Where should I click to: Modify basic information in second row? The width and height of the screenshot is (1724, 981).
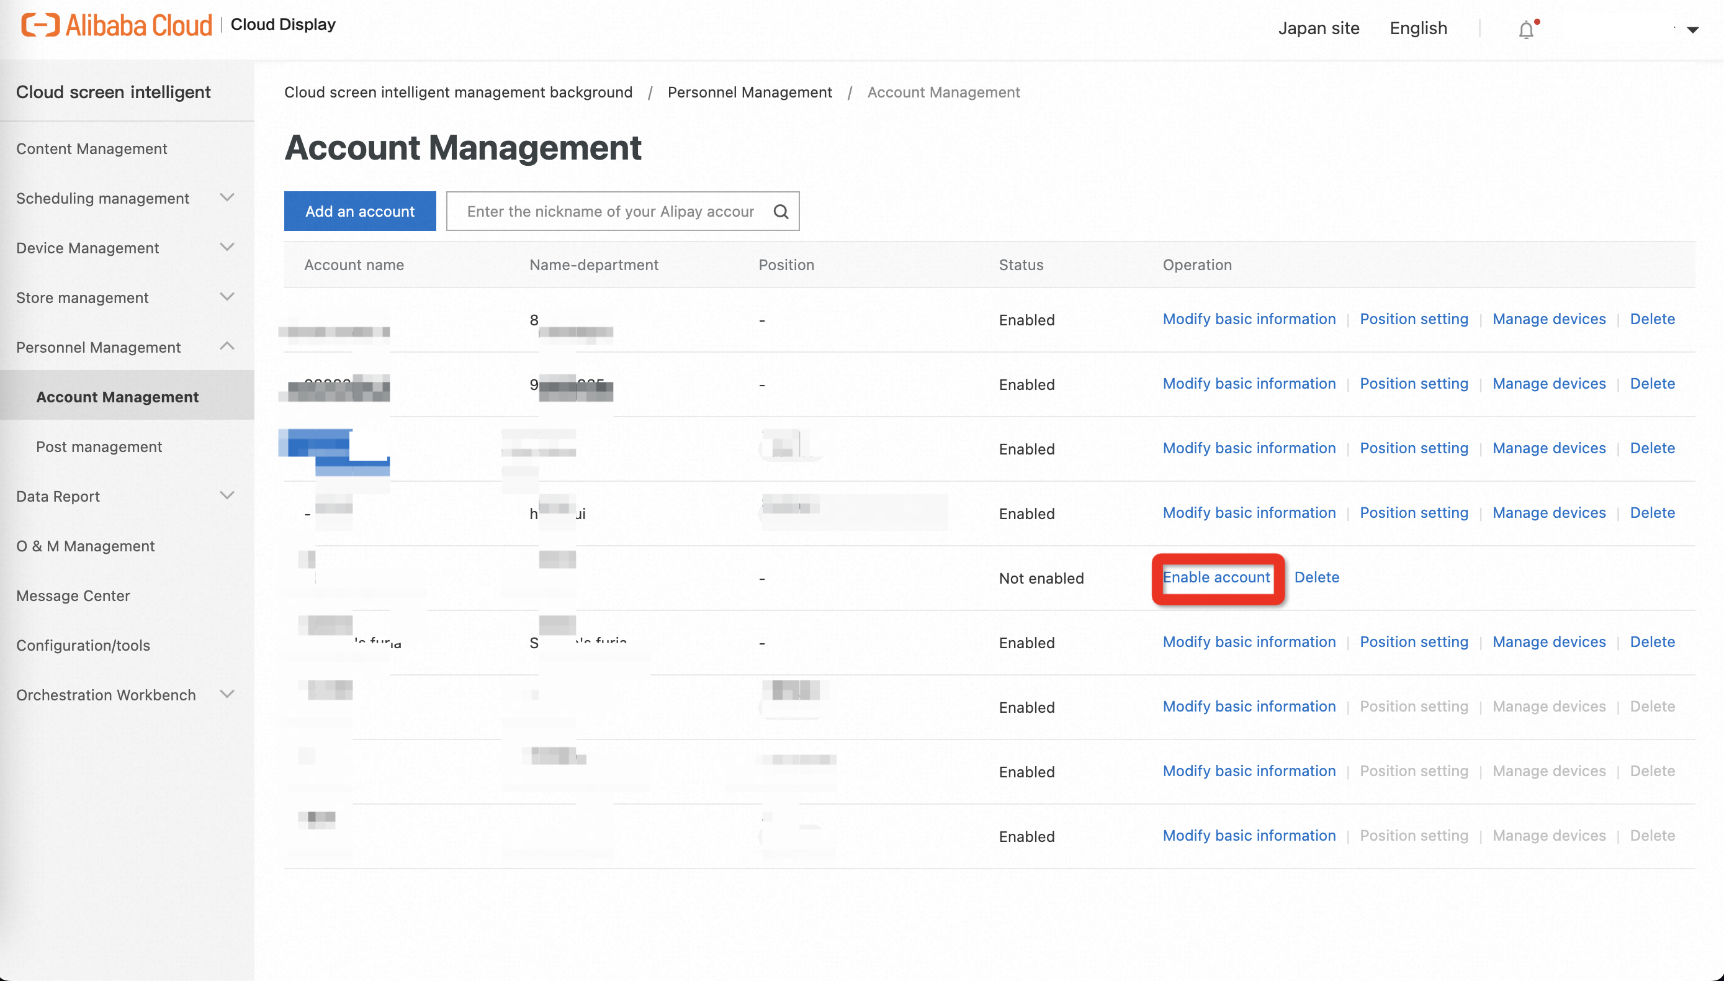coord(1249,384)
